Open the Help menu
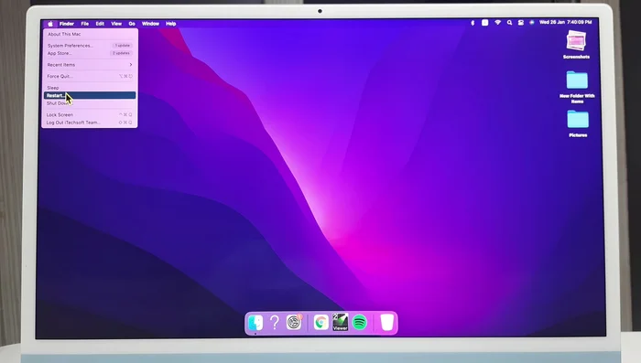 [171, 24]
